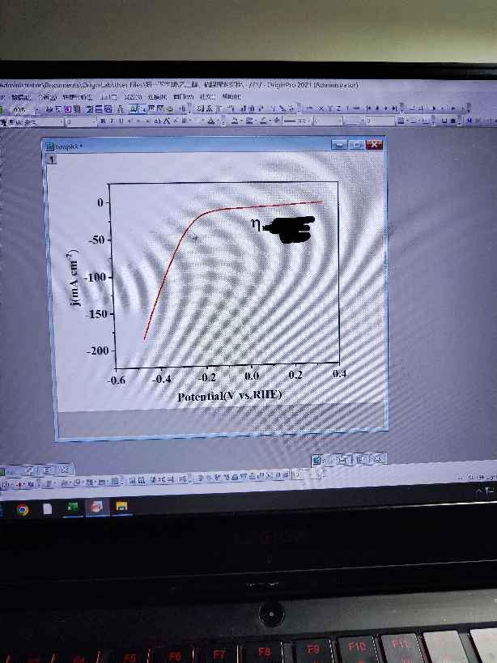
Task: Click the layer 1 icon in graph window
Action: pyautogui.click(x=53, y=160)
